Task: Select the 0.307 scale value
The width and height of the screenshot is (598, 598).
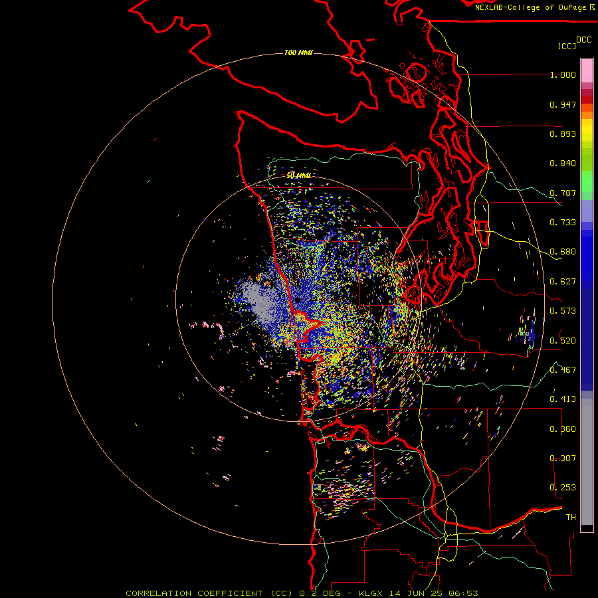Action: [x=563, y=458]
